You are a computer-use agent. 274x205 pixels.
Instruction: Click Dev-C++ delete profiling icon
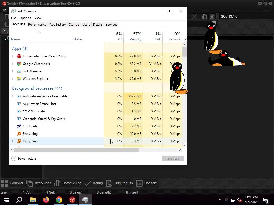tap(212, 17)
